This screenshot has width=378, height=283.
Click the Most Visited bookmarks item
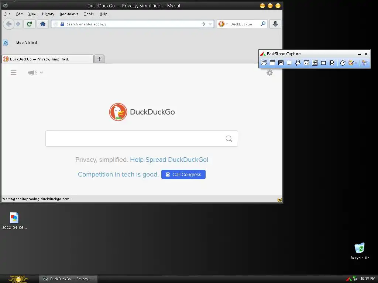(x=27, y=43)
